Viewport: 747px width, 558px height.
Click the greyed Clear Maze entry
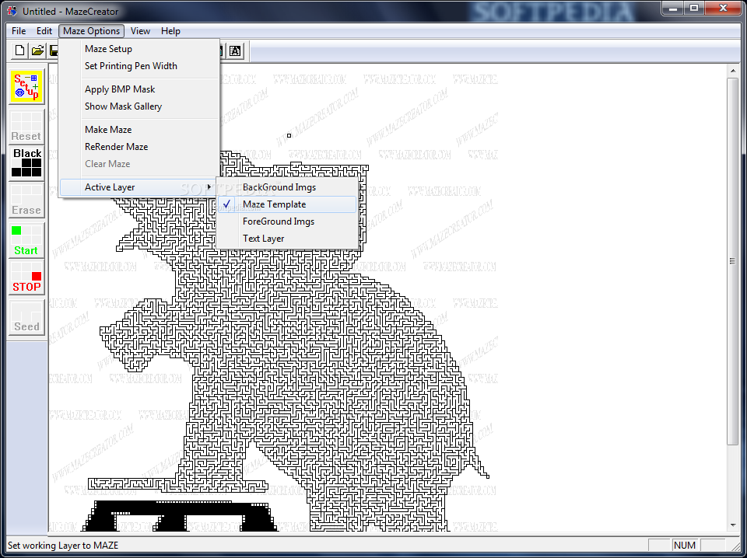[x=139, y=164]
